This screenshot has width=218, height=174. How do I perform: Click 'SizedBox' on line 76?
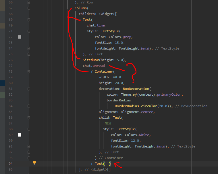91,60
